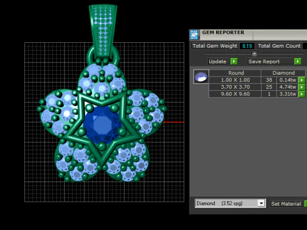Click the gem count 38 cell

(x=269, y=80)
